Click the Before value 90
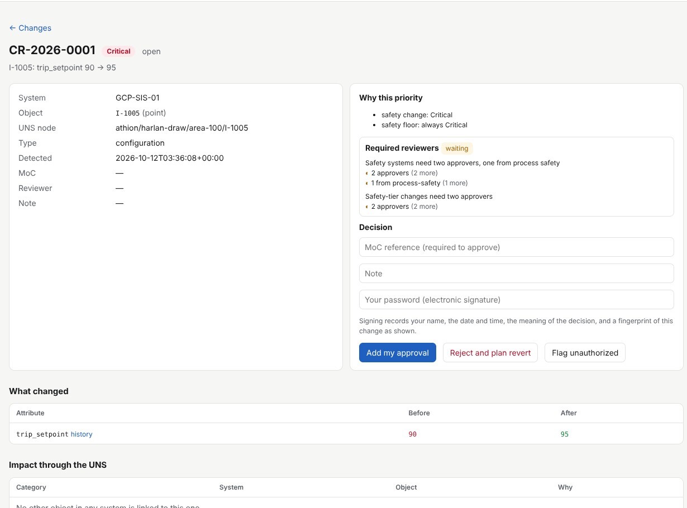The height and width of the screenshot is (508, 687). click(x=413, y=434)
